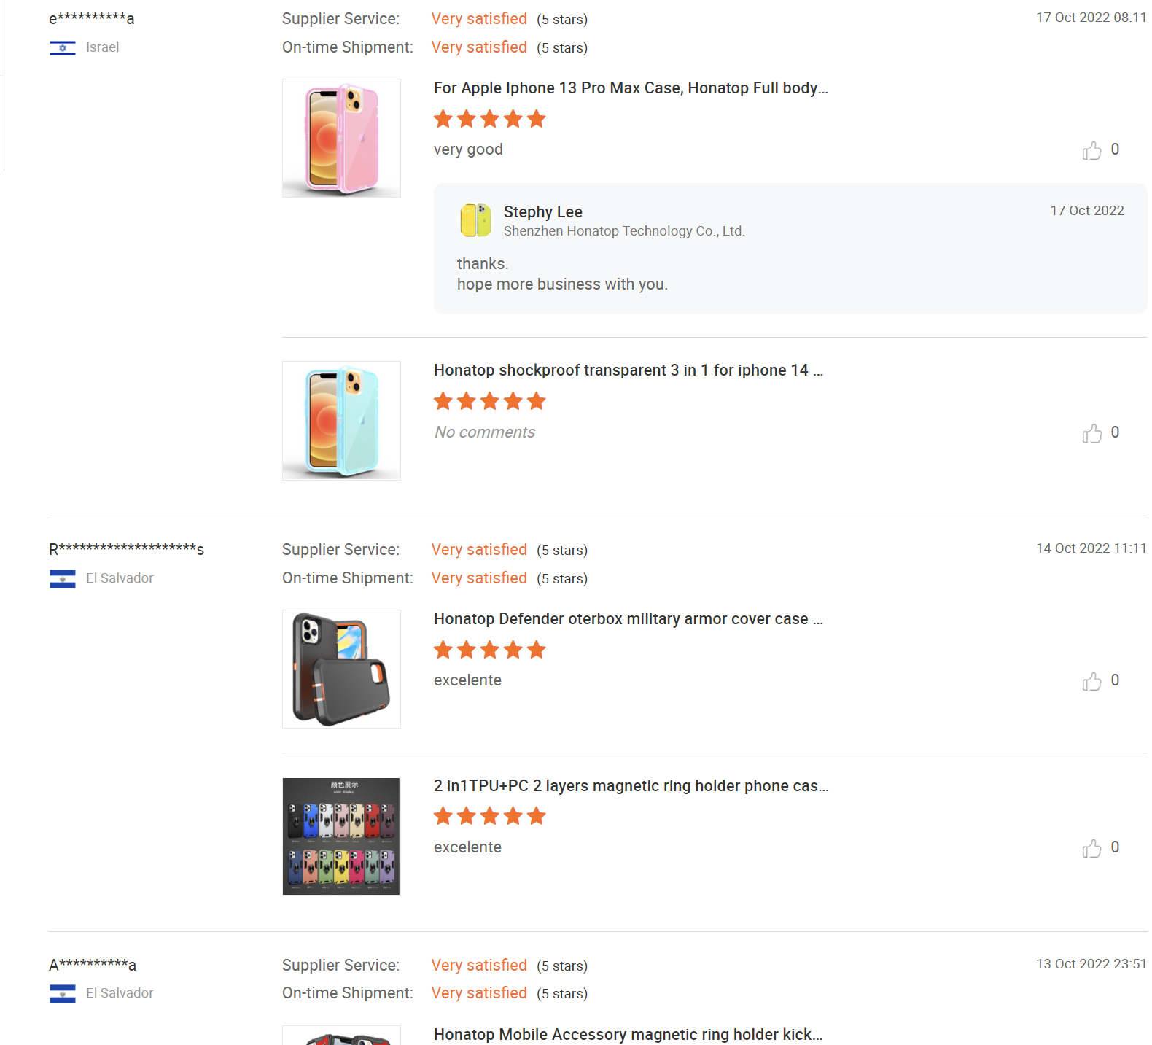Image resolution: width=1152 pixels, height=1045 pixels.
Task: Click El Salvador flag beside A***a reviewer
Action: [63, 994]
